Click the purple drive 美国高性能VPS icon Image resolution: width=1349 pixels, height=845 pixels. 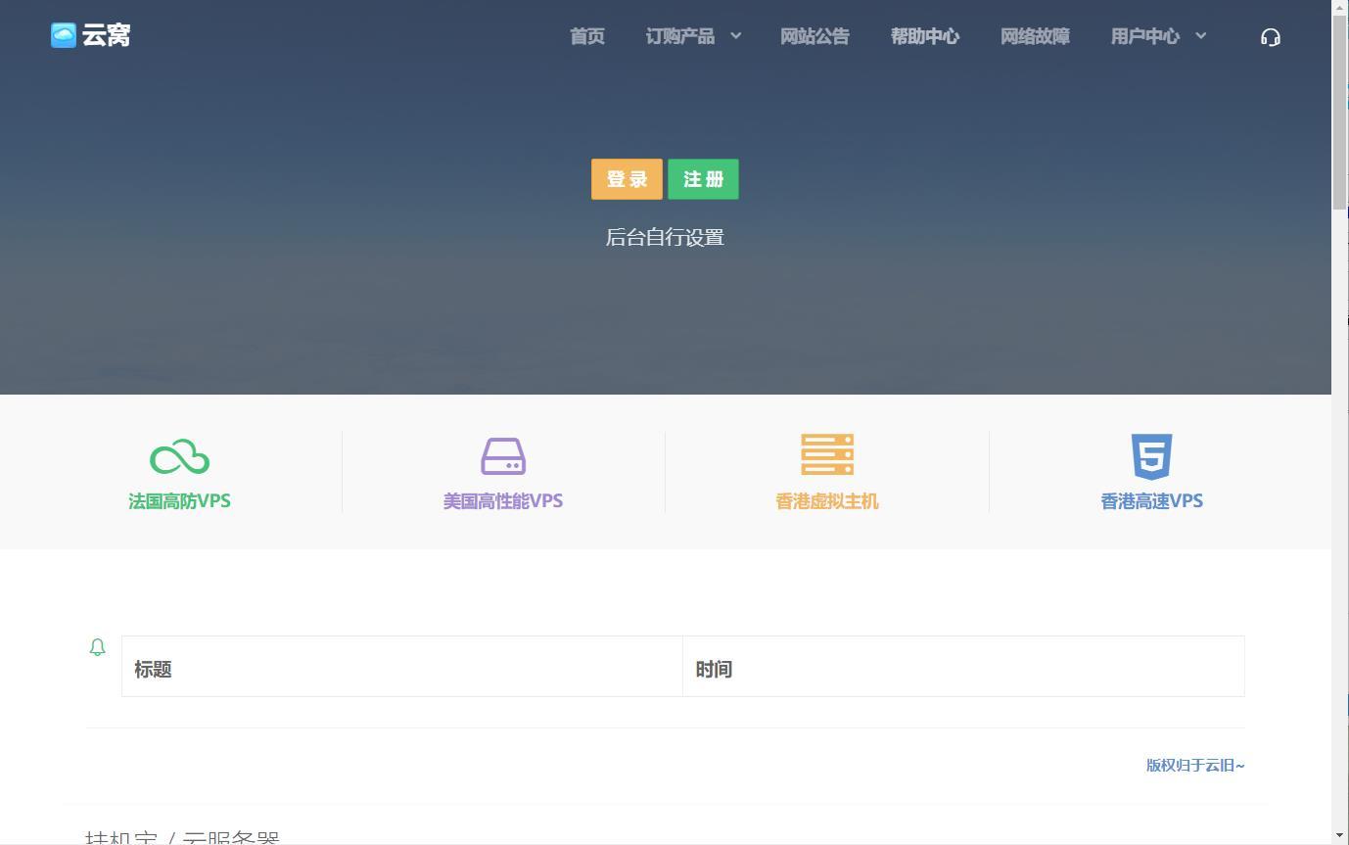(x=503, y=456)
